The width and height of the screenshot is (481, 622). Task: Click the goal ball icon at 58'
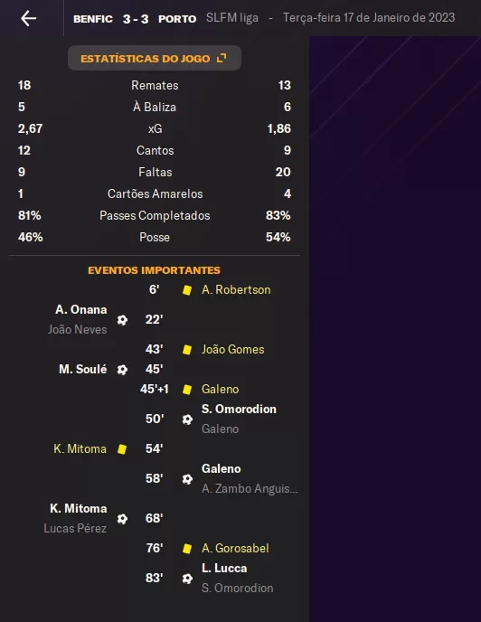[x=187, y=479]
